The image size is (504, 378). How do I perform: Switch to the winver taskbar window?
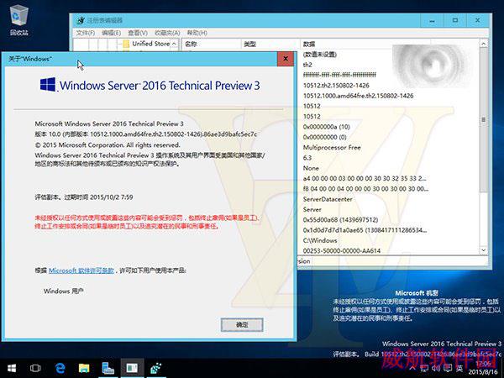tap(132, 368)
